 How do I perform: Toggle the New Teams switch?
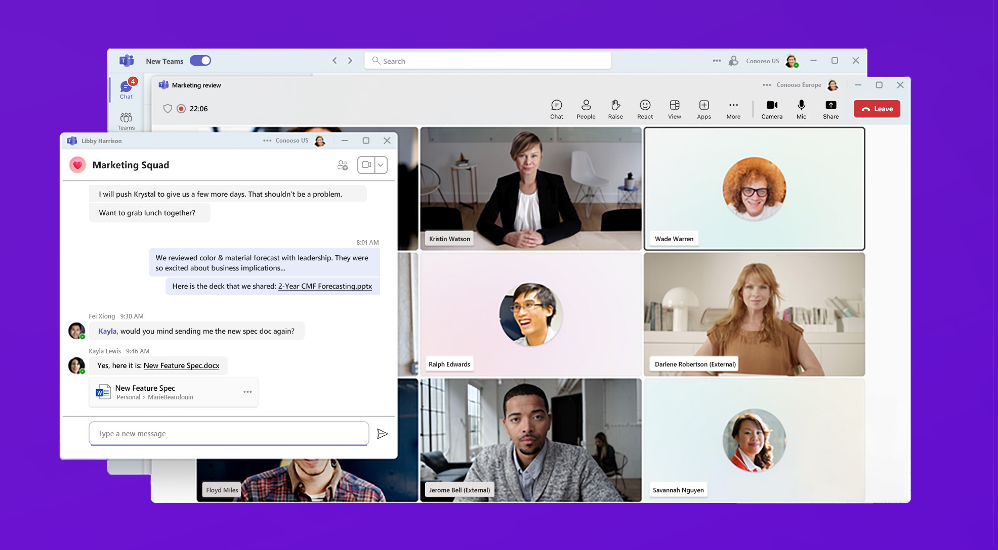tap(200, 61)
